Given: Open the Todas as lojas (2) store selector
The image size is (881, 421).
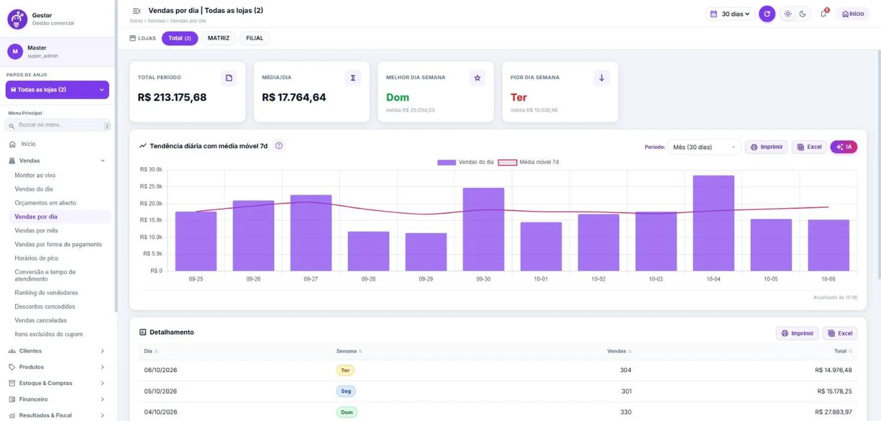Looking at the screenshot, I should pos(57,89).
